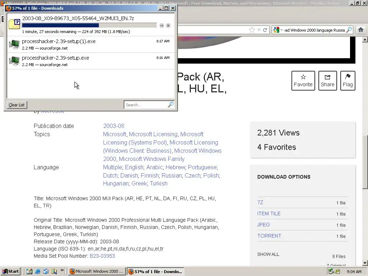This screenshot has width=368, height=276.
Task: Launch Outlook Express from quick launch
Action: click(46, 272)
